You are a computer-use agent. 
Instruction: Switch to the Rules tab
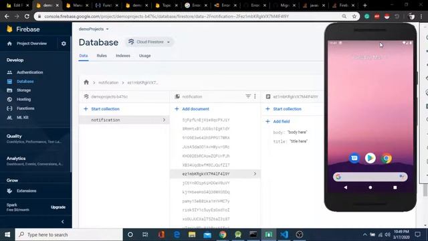(102, 56)
